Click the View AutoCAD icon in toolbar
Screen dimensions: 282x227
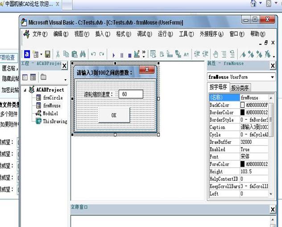[27, 54]
